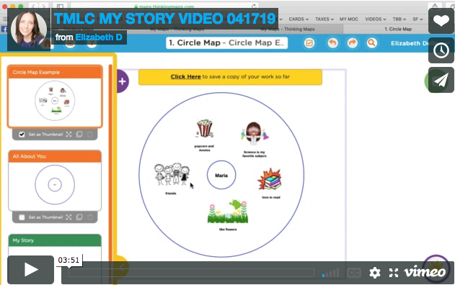
Task: Select the flowers and grass image
Action: pos(228,212)
